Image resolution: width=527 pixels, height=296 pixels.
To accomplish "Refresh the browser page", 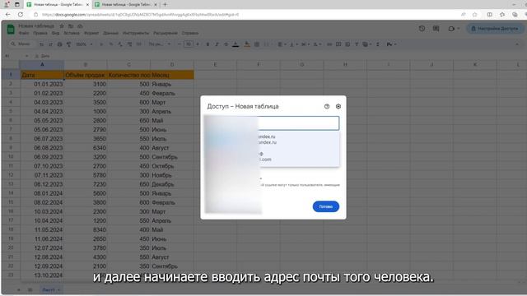I will pyautogui.click(x=21, y=15).
